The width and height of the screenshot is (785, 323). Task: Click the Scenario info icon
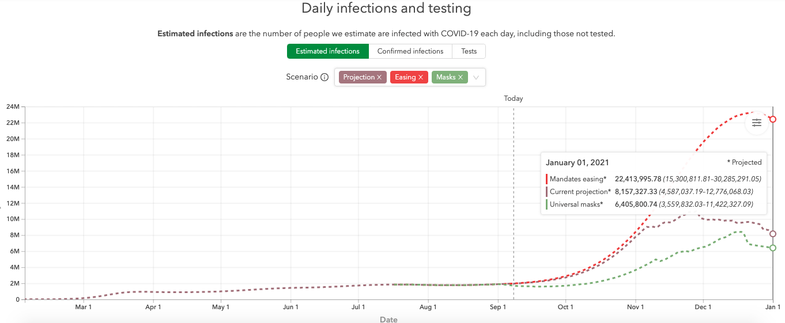click(x=324, y=77)
